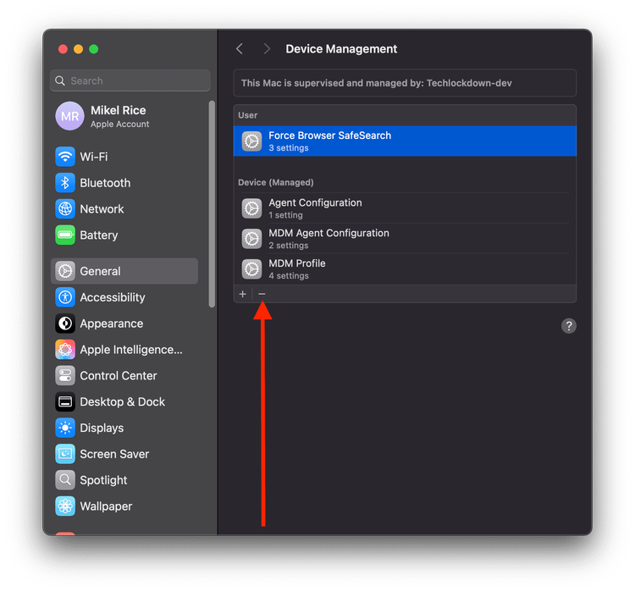635x592 pixels.
Task: Click the '4 settings' subtitle text
Action: [x=289, y=276]
